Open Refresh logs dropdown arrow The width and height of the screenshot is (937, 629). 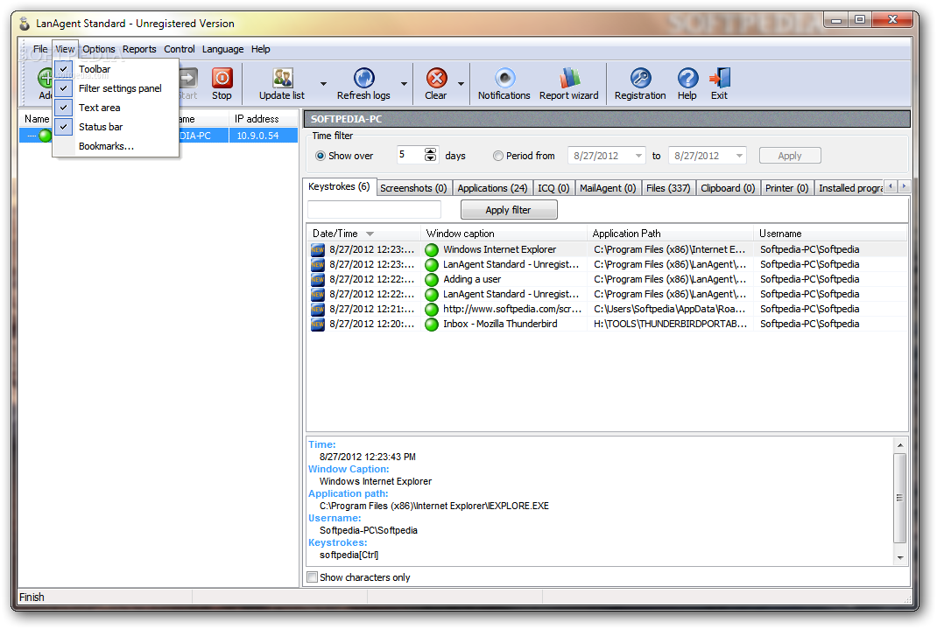coord(404,84)
